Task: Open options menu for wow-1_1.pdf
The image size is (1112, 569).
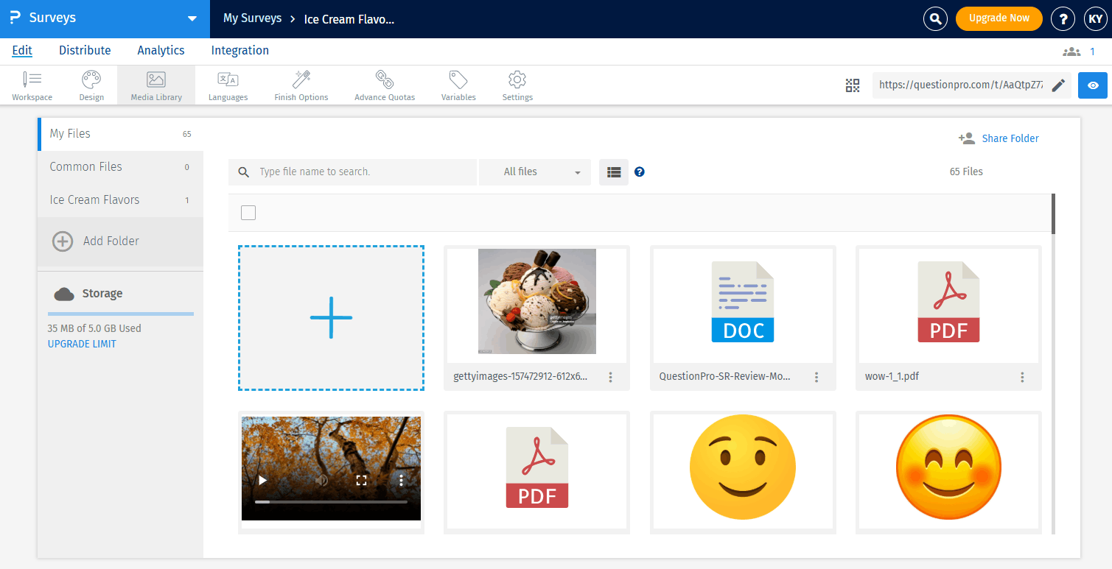Action: pyautogui.click(x=1022, y=376)
